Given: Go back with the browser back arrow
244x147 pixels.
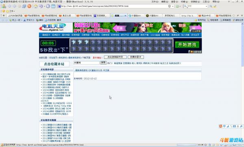Looking at the screenshot, I should (x=9, y=6).
